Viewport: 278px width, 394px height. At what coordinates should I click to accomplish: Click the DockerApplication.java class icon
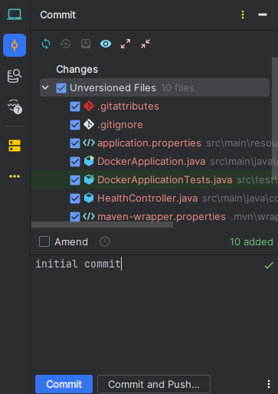(89, 161)
